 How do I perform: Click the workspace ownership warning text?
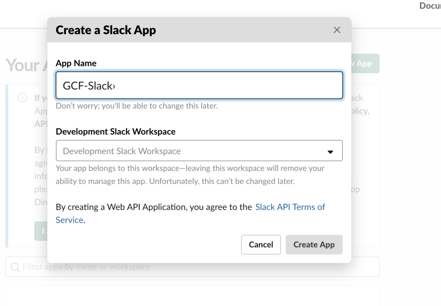(x=190, y=175)
